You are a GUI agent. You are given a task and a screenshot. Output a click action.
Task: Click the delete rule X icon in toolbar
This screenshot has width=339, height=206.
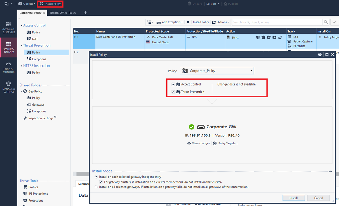point(188,22)
